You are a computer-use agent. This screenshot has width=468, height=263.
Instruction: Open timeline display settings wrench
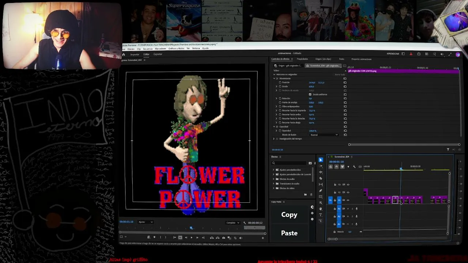pyautogui.click(x=354, y=167)
